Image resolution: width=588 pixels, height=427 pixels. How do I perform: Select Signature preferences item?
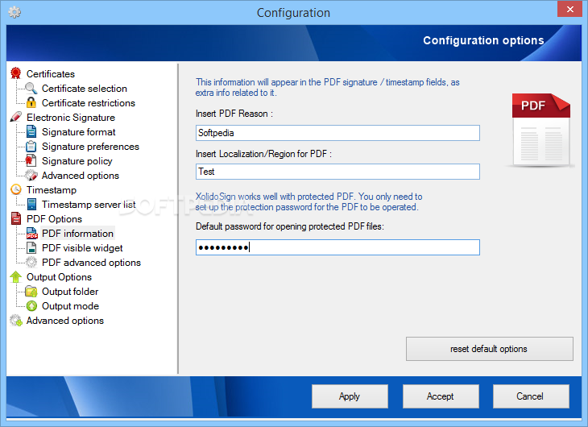click(90, 147)
